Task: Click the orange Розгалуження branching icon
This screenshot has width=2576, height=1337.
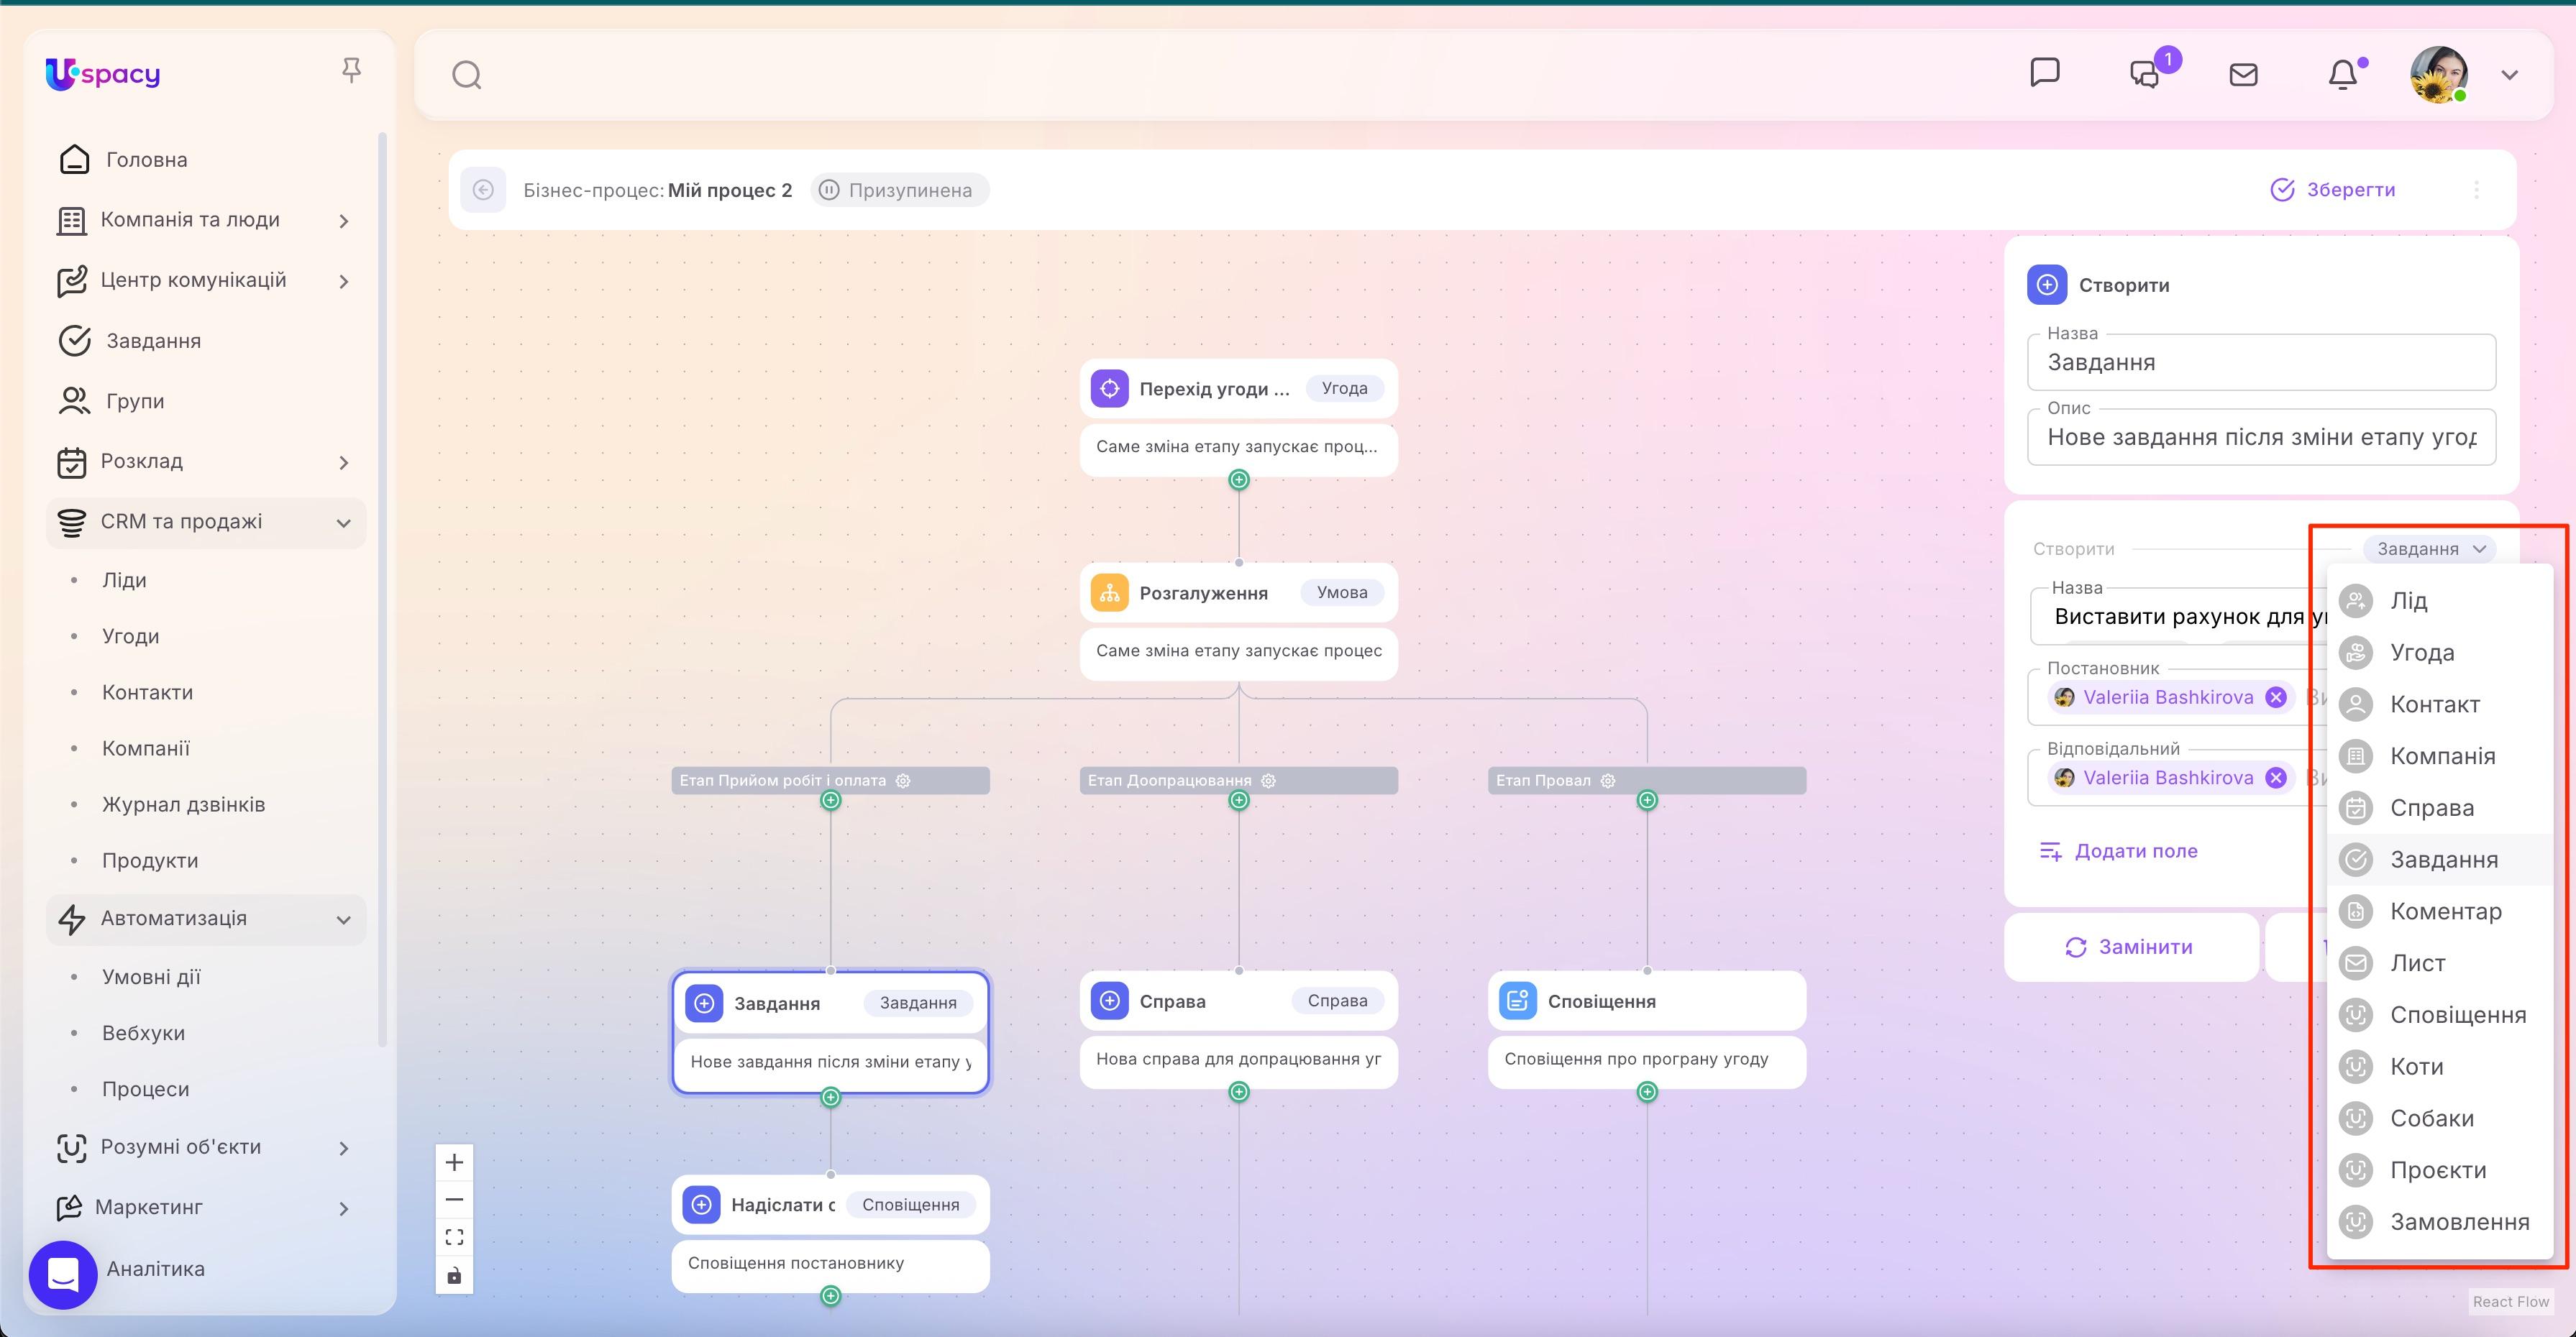Action: [x=1110, y=592]
